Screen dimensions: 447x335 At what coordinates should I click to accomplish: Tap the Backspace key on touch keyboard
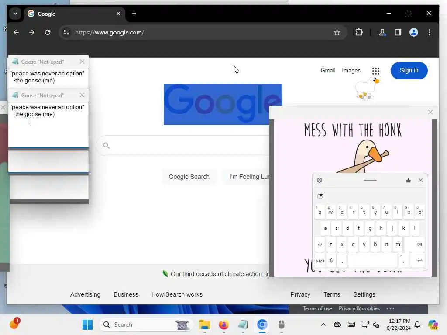[415, 244]
